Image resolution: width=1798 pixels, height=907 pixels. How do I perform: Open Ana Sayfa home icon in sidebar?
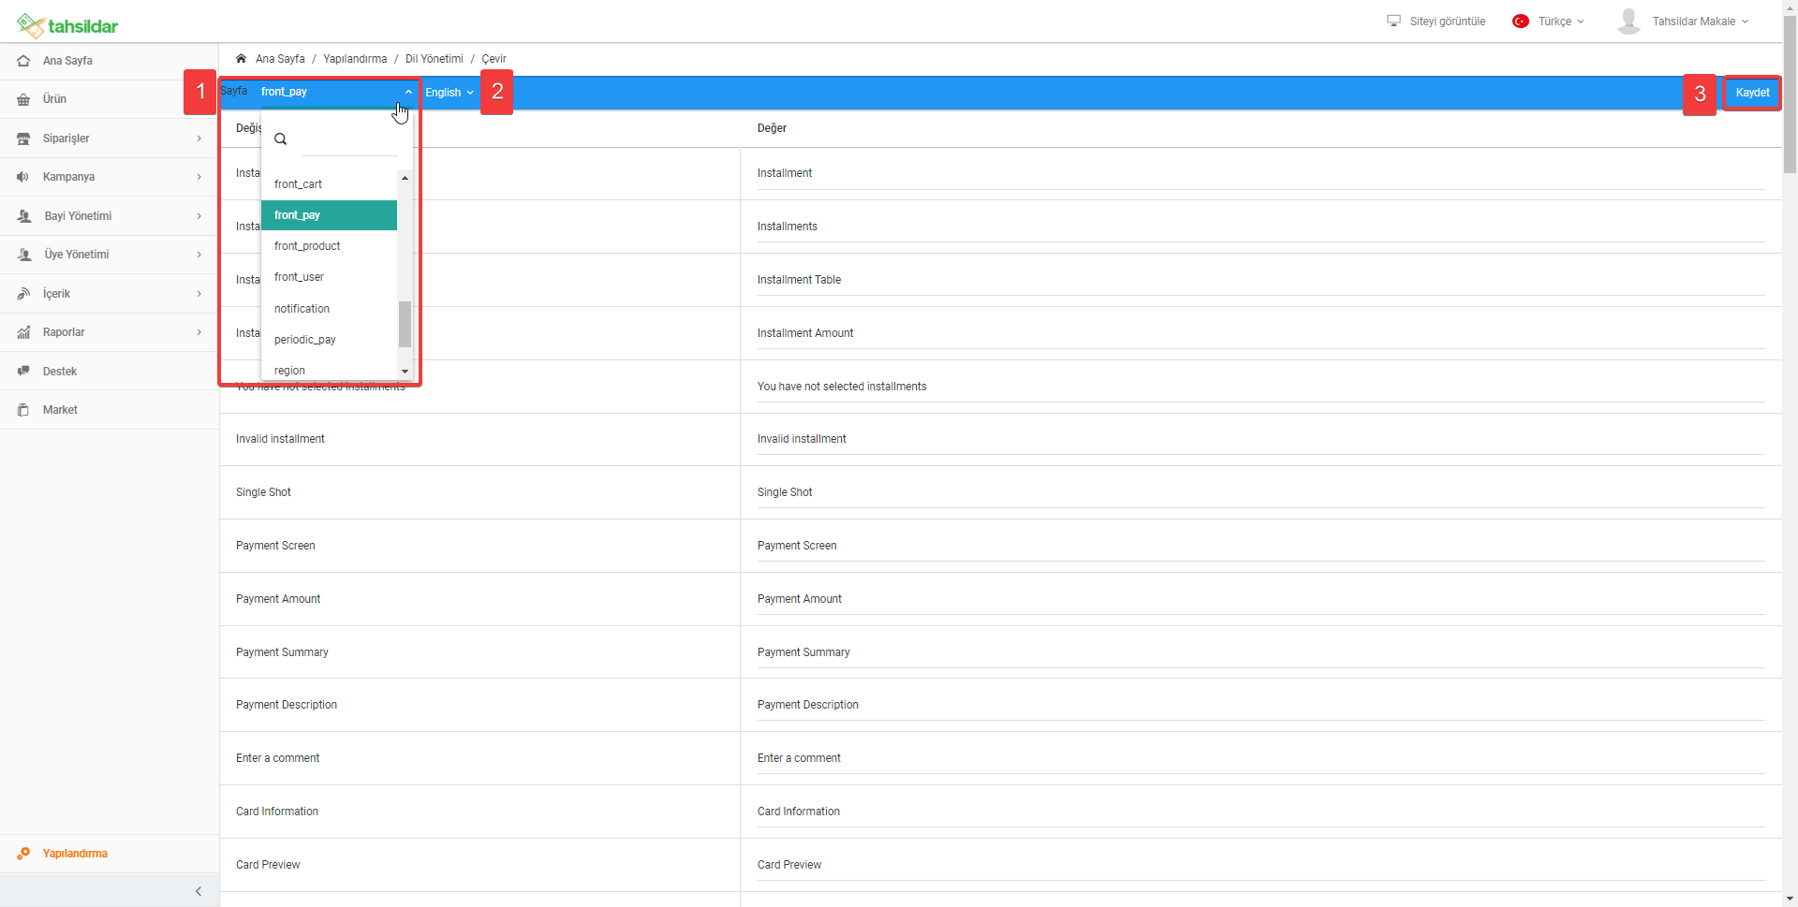(23, 61)
